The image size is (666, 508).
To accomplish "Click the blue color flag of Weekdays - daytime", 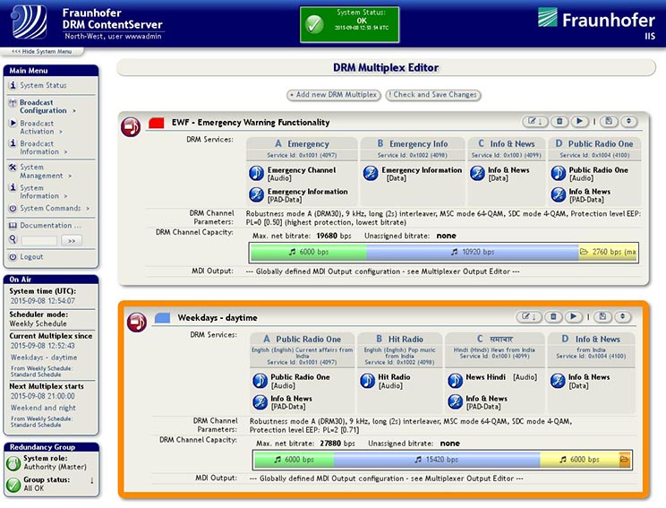I will tap(163, 317).
